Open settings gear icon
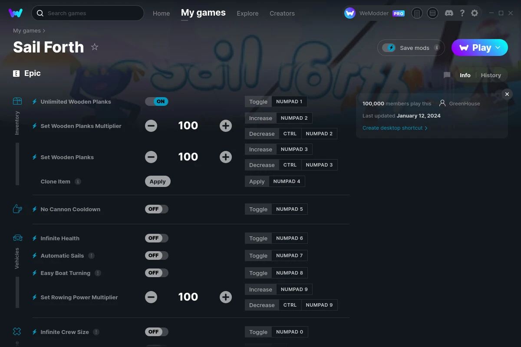This screenshot has height=347, width=521. coord(475,13)
